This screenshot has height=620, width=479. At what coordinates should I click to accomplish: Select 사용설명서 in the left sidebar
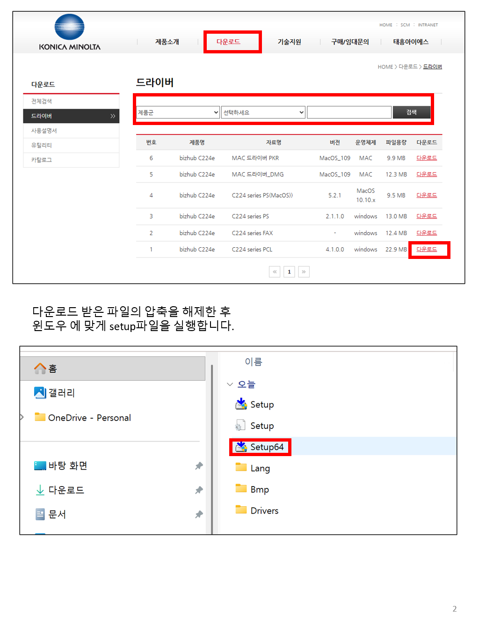(x=44, y=131)
